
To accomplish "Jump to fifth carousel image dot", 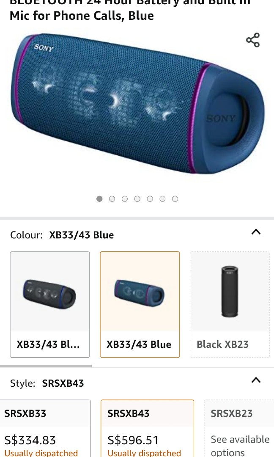I will 150,199.
